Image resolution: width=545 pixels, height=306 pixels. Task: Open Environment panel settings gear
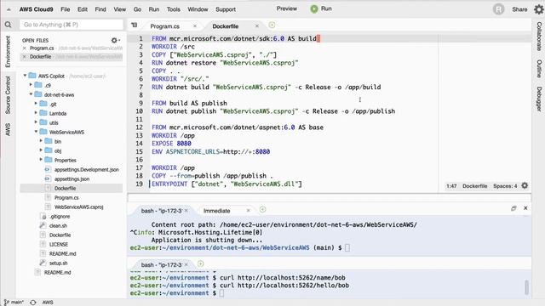coord(114,40)
